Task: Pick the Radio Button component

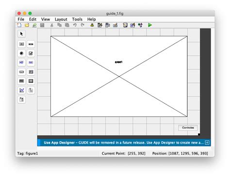Action: pos(21,53)
